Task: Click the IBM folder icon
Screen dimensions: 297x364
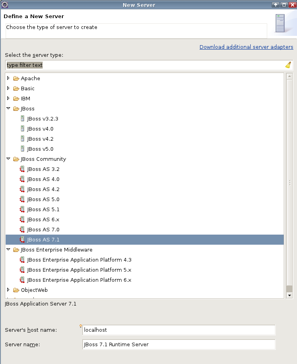Action: coord(16,99)
